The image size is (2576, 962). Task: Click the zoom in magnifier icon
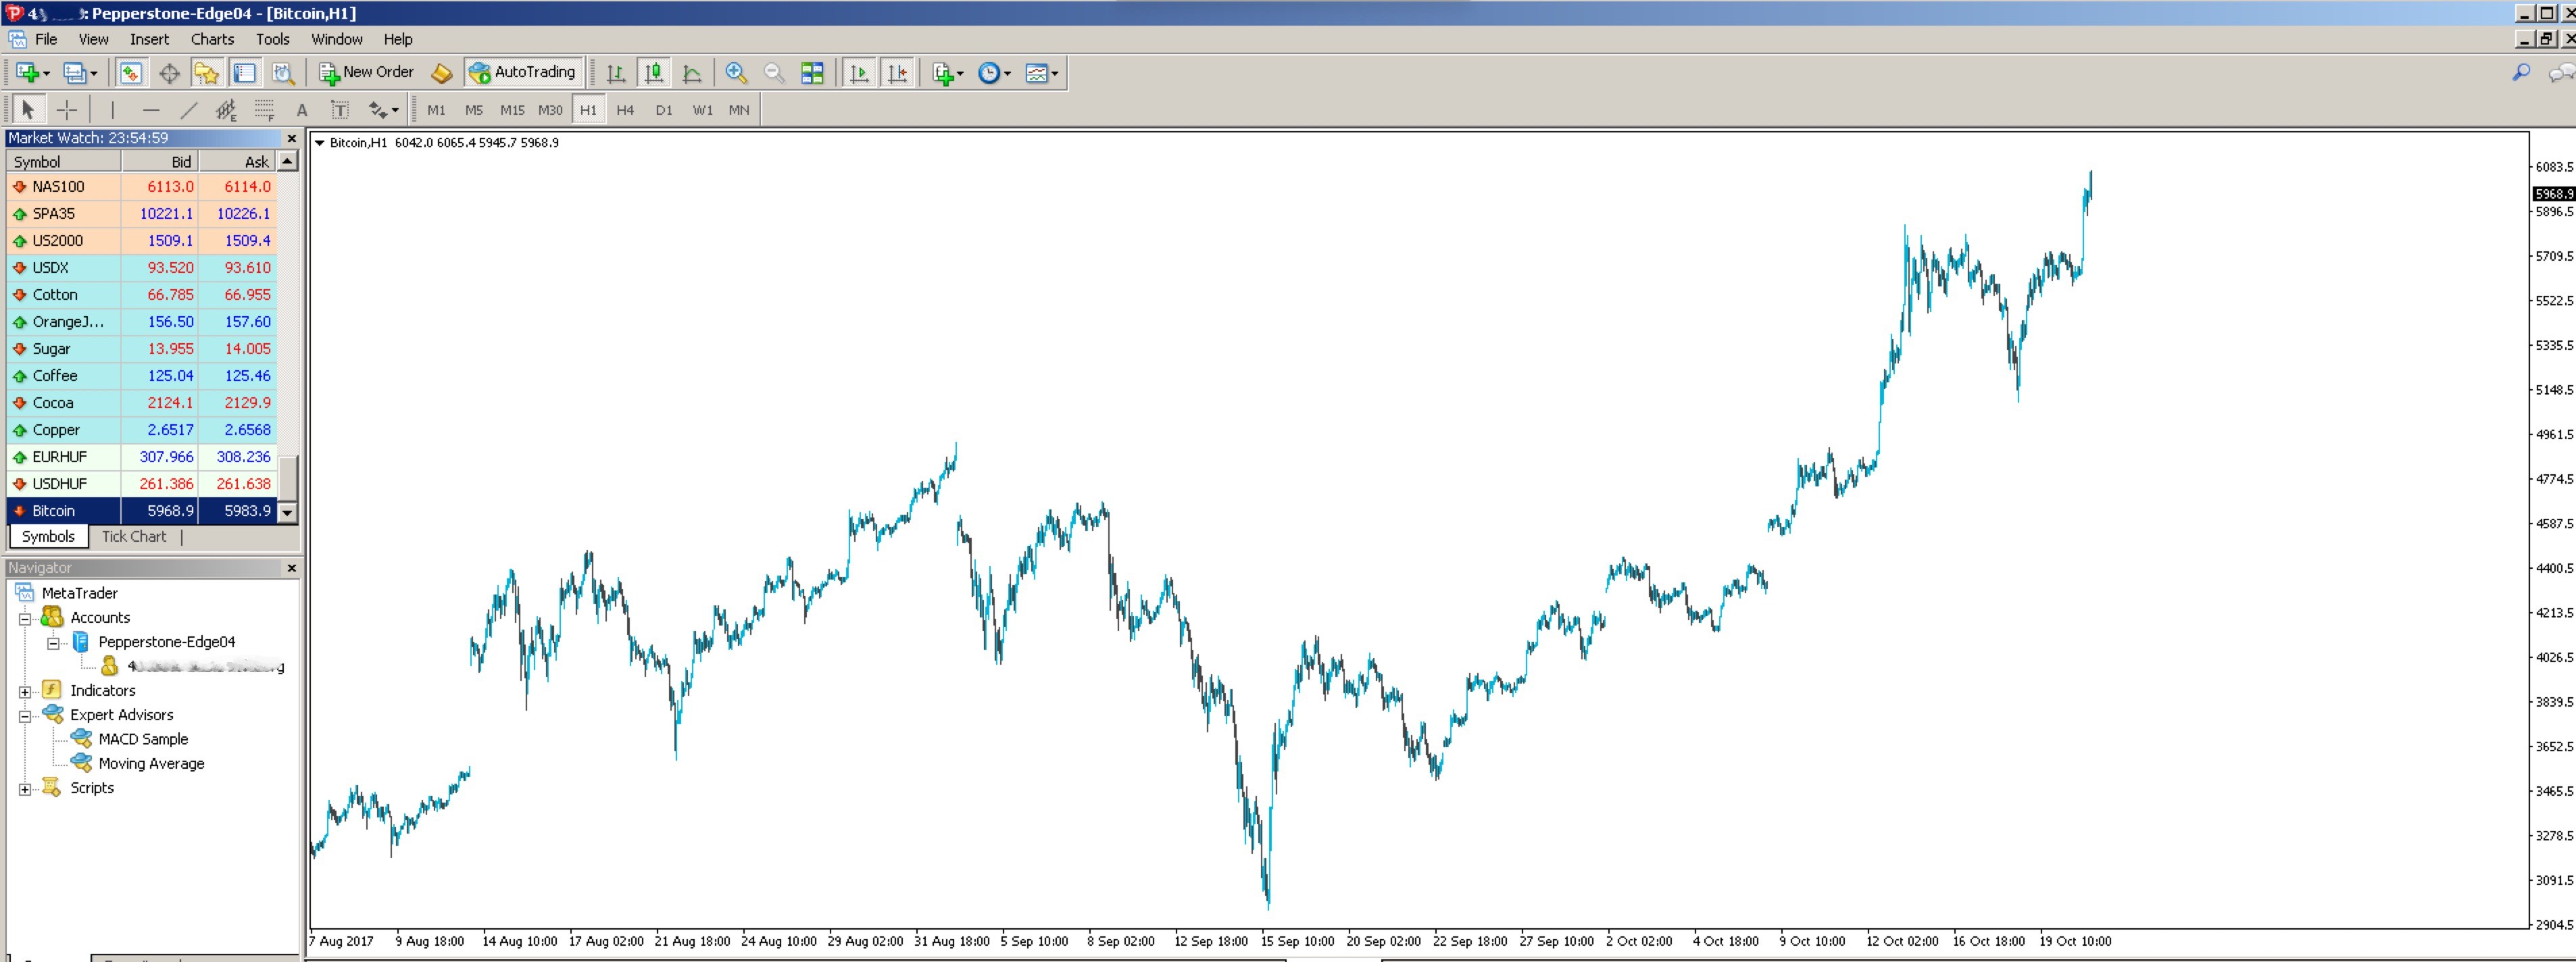click(736, 72)
